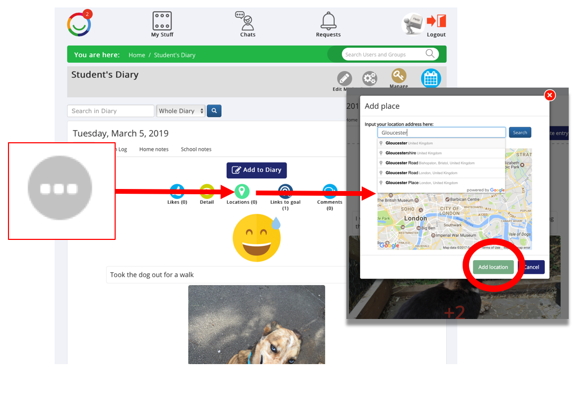Click Search button in Add place dialog
Screen dimensions: 574x414
520,133
